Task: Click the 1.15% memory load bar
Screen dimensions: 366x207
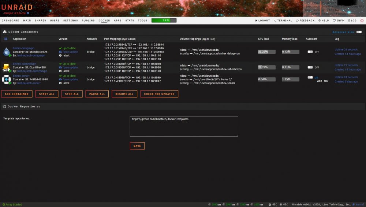Action: click(290, 79)
